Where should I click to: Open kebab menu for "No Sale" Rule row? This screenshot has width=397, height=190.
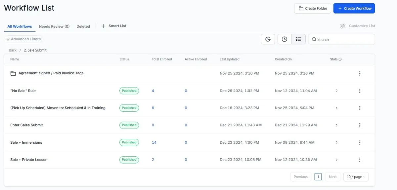[360, 91]
